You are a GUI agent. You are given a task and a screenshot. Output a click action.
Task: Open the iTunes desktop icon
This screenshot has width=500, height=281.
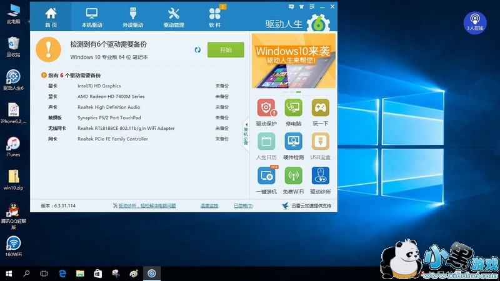pyautogui.click(x=13, y=147)
